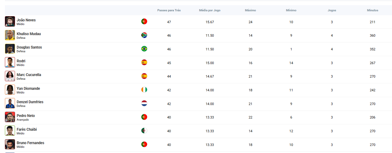Open Rodri player name link

(x=21, y=61)
